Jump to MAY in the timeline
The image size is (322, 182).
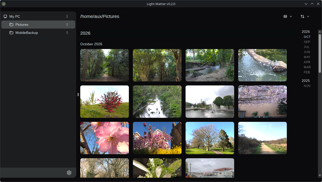[x=307, y=57]
